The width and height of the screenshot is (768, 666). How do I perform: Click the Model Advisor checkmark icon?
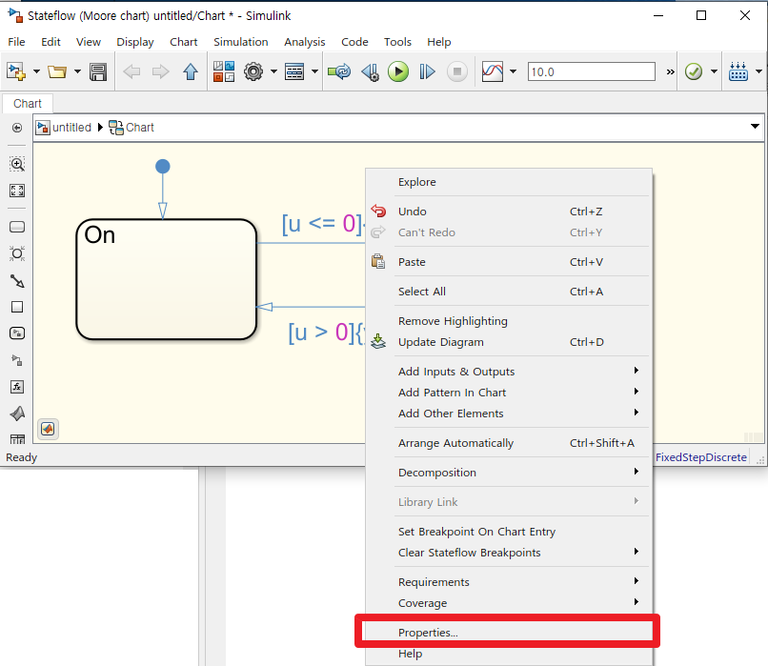pyautogui.click(x=694, y=72)
